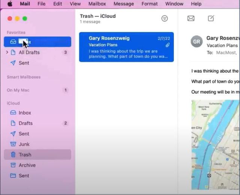Open the Sent folder below Archive

(37, 176)
